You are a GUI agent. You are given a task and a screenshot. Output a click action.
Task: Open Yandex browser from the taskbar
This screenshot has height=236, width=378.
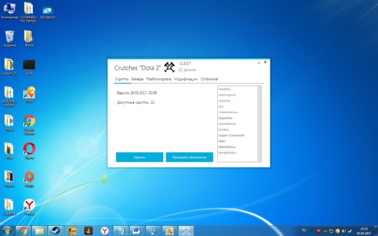[105, 231]
